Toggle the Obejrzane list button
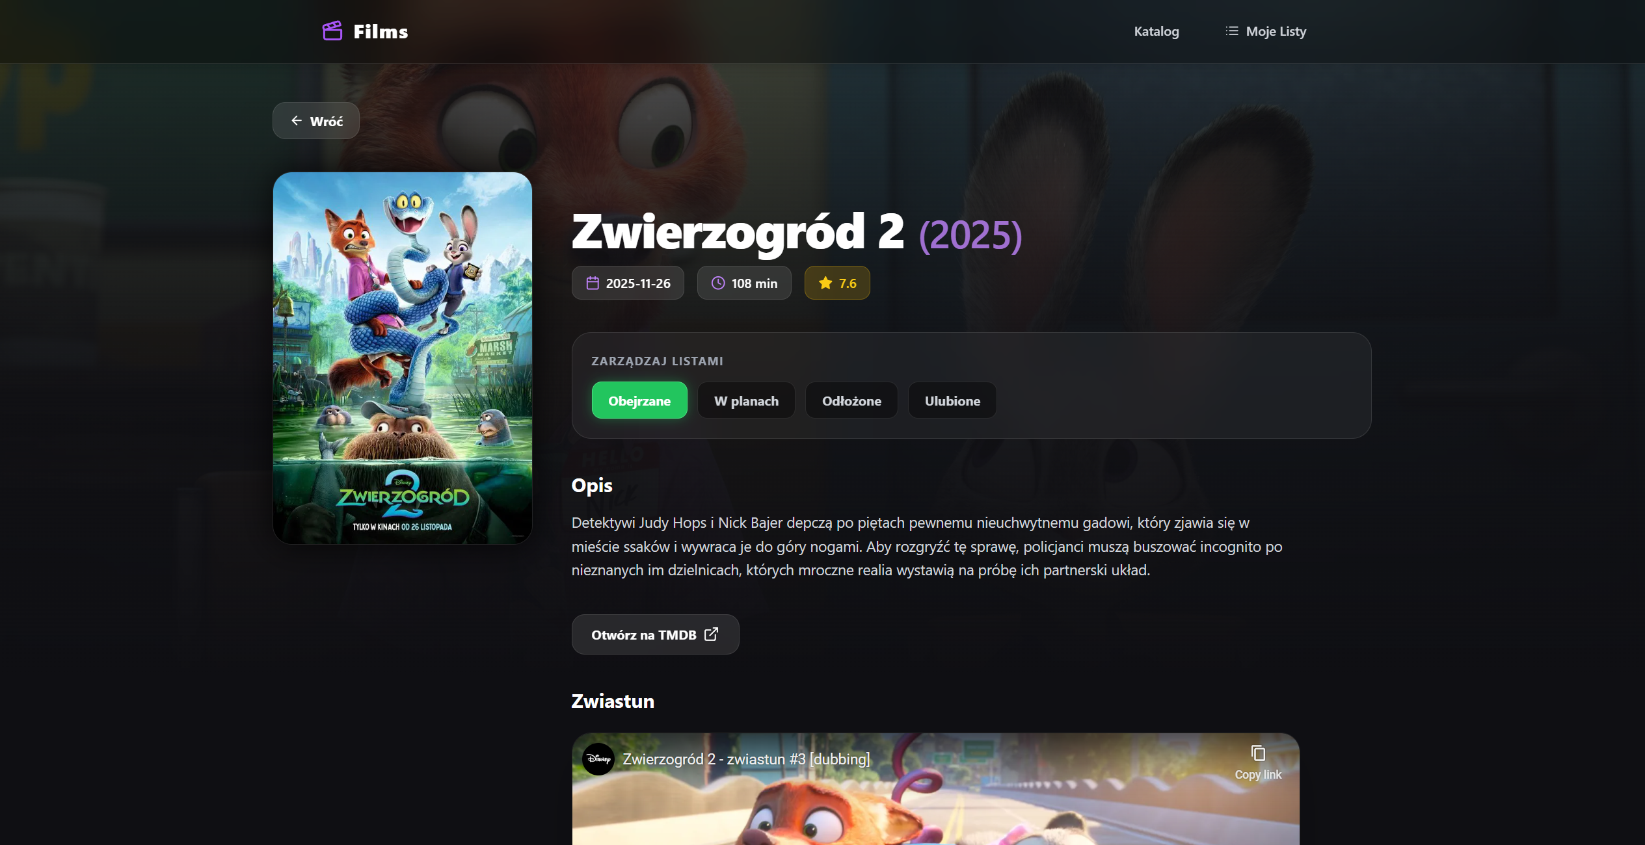 639,400
